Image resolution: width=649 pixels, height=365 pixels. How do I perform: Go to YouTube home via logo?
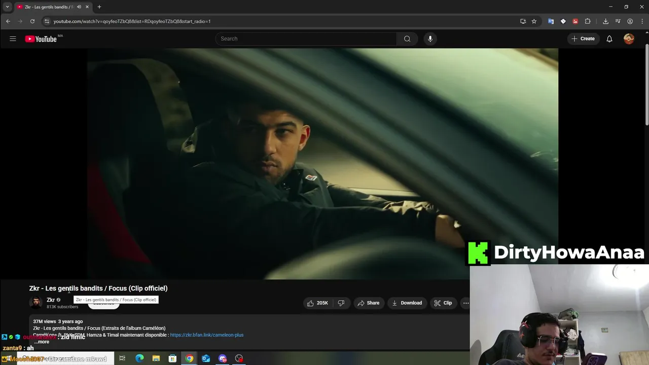tap(41, 39)
